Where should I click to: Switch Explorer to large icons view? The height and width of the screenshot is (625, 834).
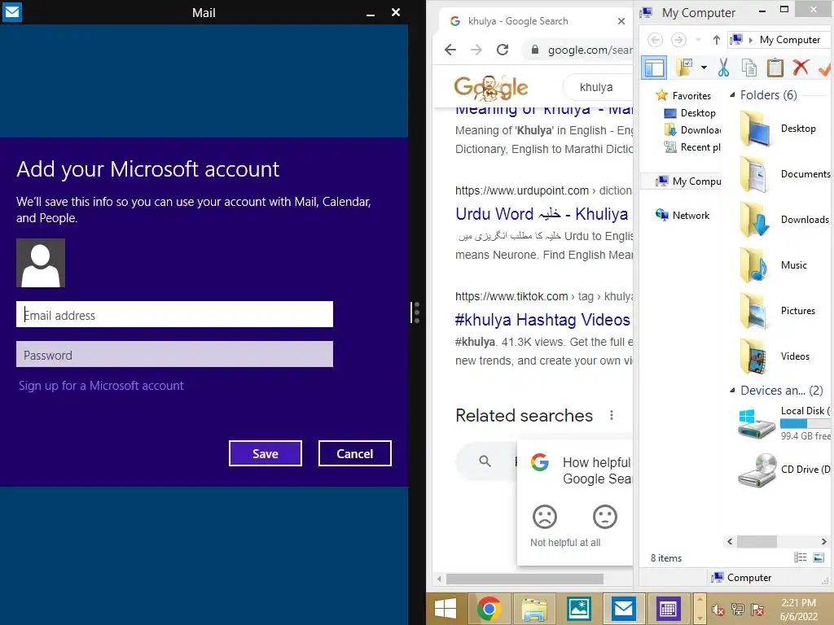[x=819, y=557]
